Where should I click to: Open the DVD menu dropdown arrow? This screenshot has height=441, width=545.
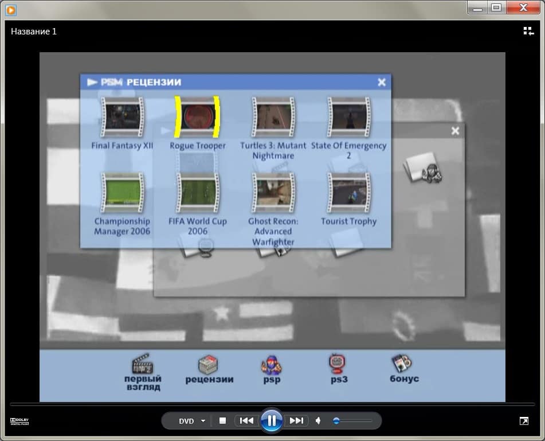[203, 421]
